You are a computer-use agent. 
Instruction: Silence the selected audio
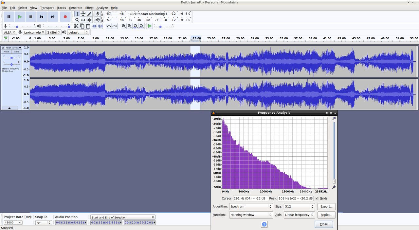coord(100,26)
